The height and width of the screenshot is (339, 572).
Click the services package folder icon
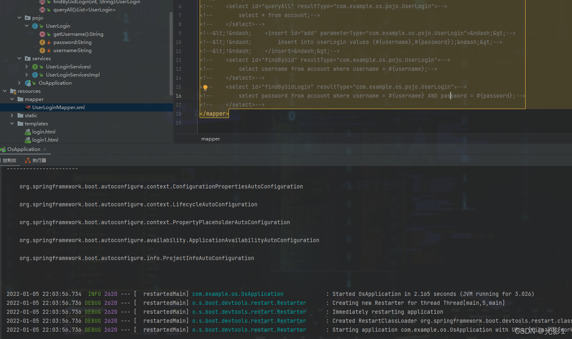click(28, 59)
